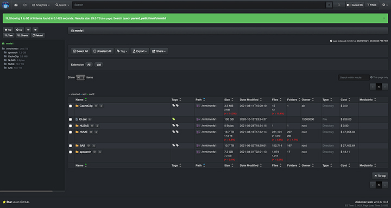Dismiss the green results notification
The height and width of the screenshot is (208, 391).
[384, 18]
